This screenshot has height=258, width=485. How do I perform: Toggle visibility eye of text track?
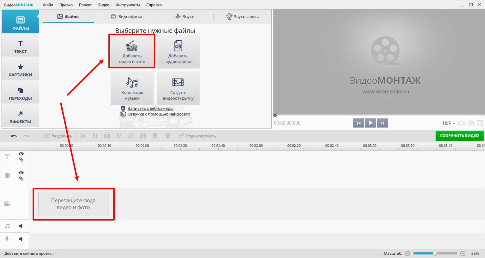[21, 154]
